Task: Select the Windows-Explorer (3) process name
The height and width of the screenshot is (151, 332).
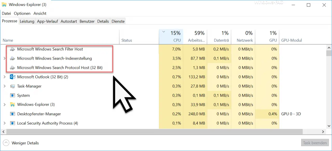Action: [36, 105]
